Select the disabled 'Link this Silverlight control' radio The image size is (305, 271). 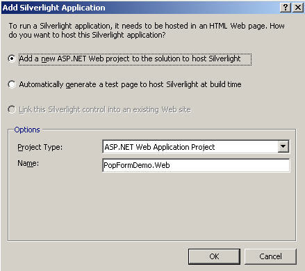pos(12,109)
